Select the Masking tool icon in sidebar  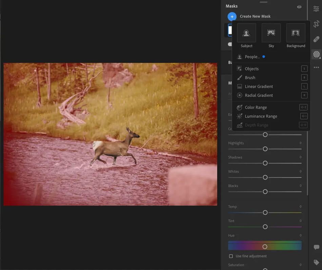(x=317, y=55)
